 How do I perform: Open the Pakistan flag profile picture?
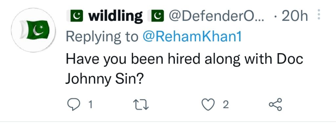(x=33, y=30)
